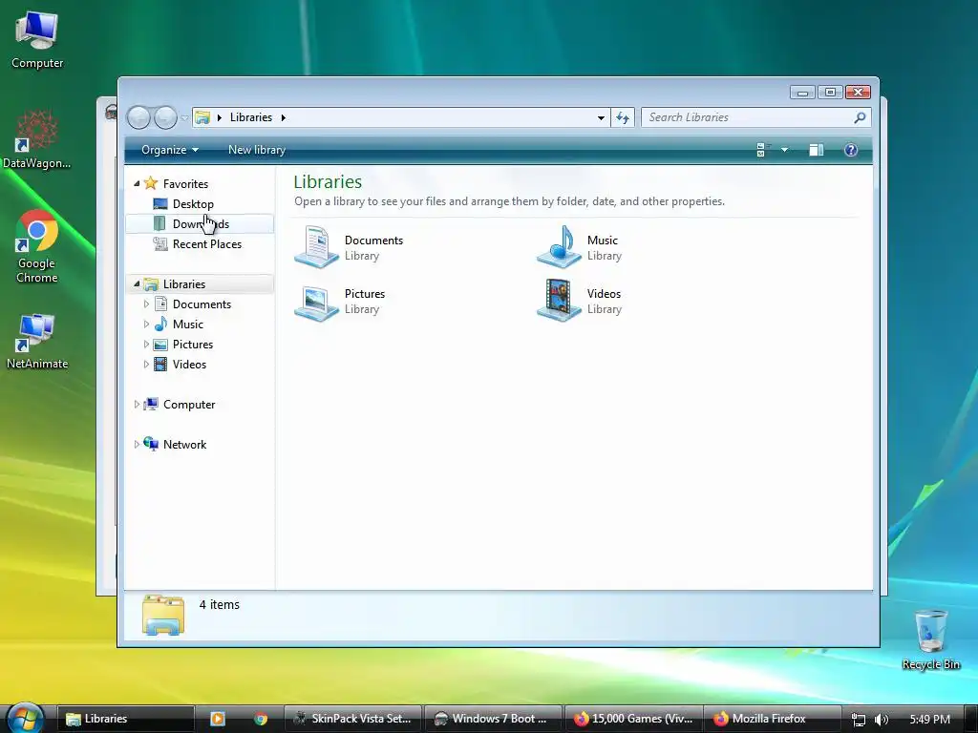Click New library button
The width and height of the screenshot is (978, 733).
click(256, 150)
